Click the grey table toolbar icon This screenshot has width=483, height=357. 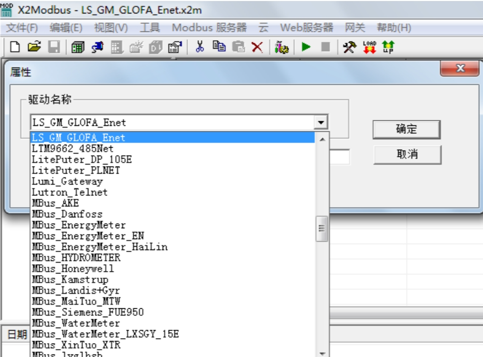117,47
